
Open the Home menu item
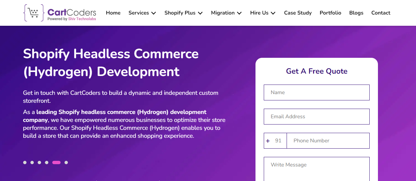[x=113, y=13]
